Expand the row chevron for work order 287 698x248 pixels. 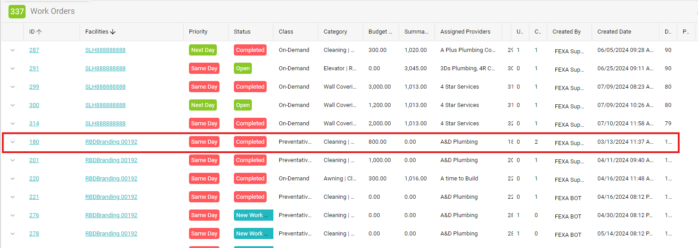13,50
